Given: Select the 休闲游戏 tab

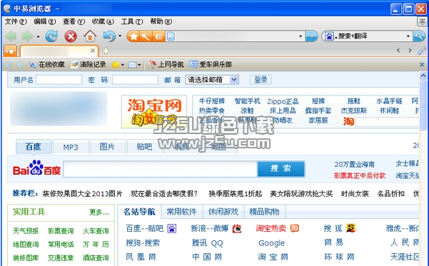Looking at the screenshot, I should tap(223, 212).
